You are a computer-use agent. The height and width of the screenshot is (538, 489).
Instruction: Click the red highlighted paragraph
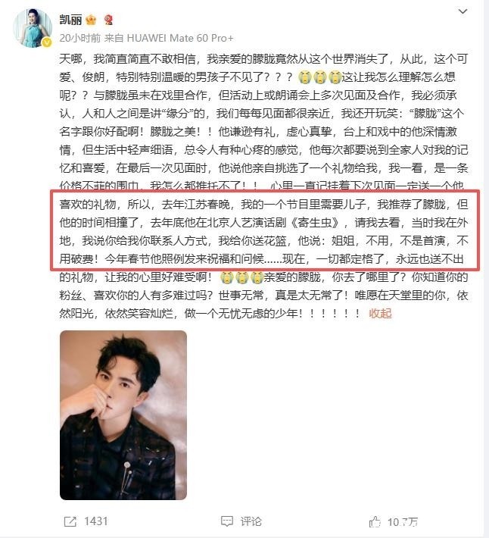coord(264,231)
